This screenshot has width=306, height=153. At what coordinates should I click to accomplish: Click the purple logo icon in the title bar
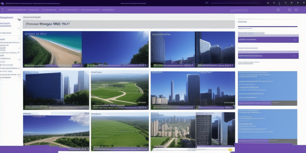(x=2, y=3)
